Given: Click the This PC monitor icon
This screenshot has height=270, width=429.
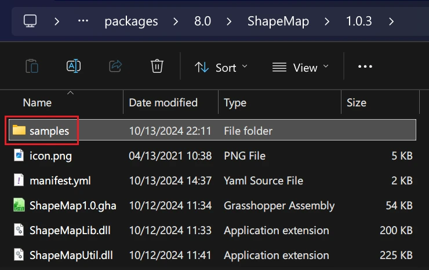Looking at the screenshot, I should click(31, 21).
